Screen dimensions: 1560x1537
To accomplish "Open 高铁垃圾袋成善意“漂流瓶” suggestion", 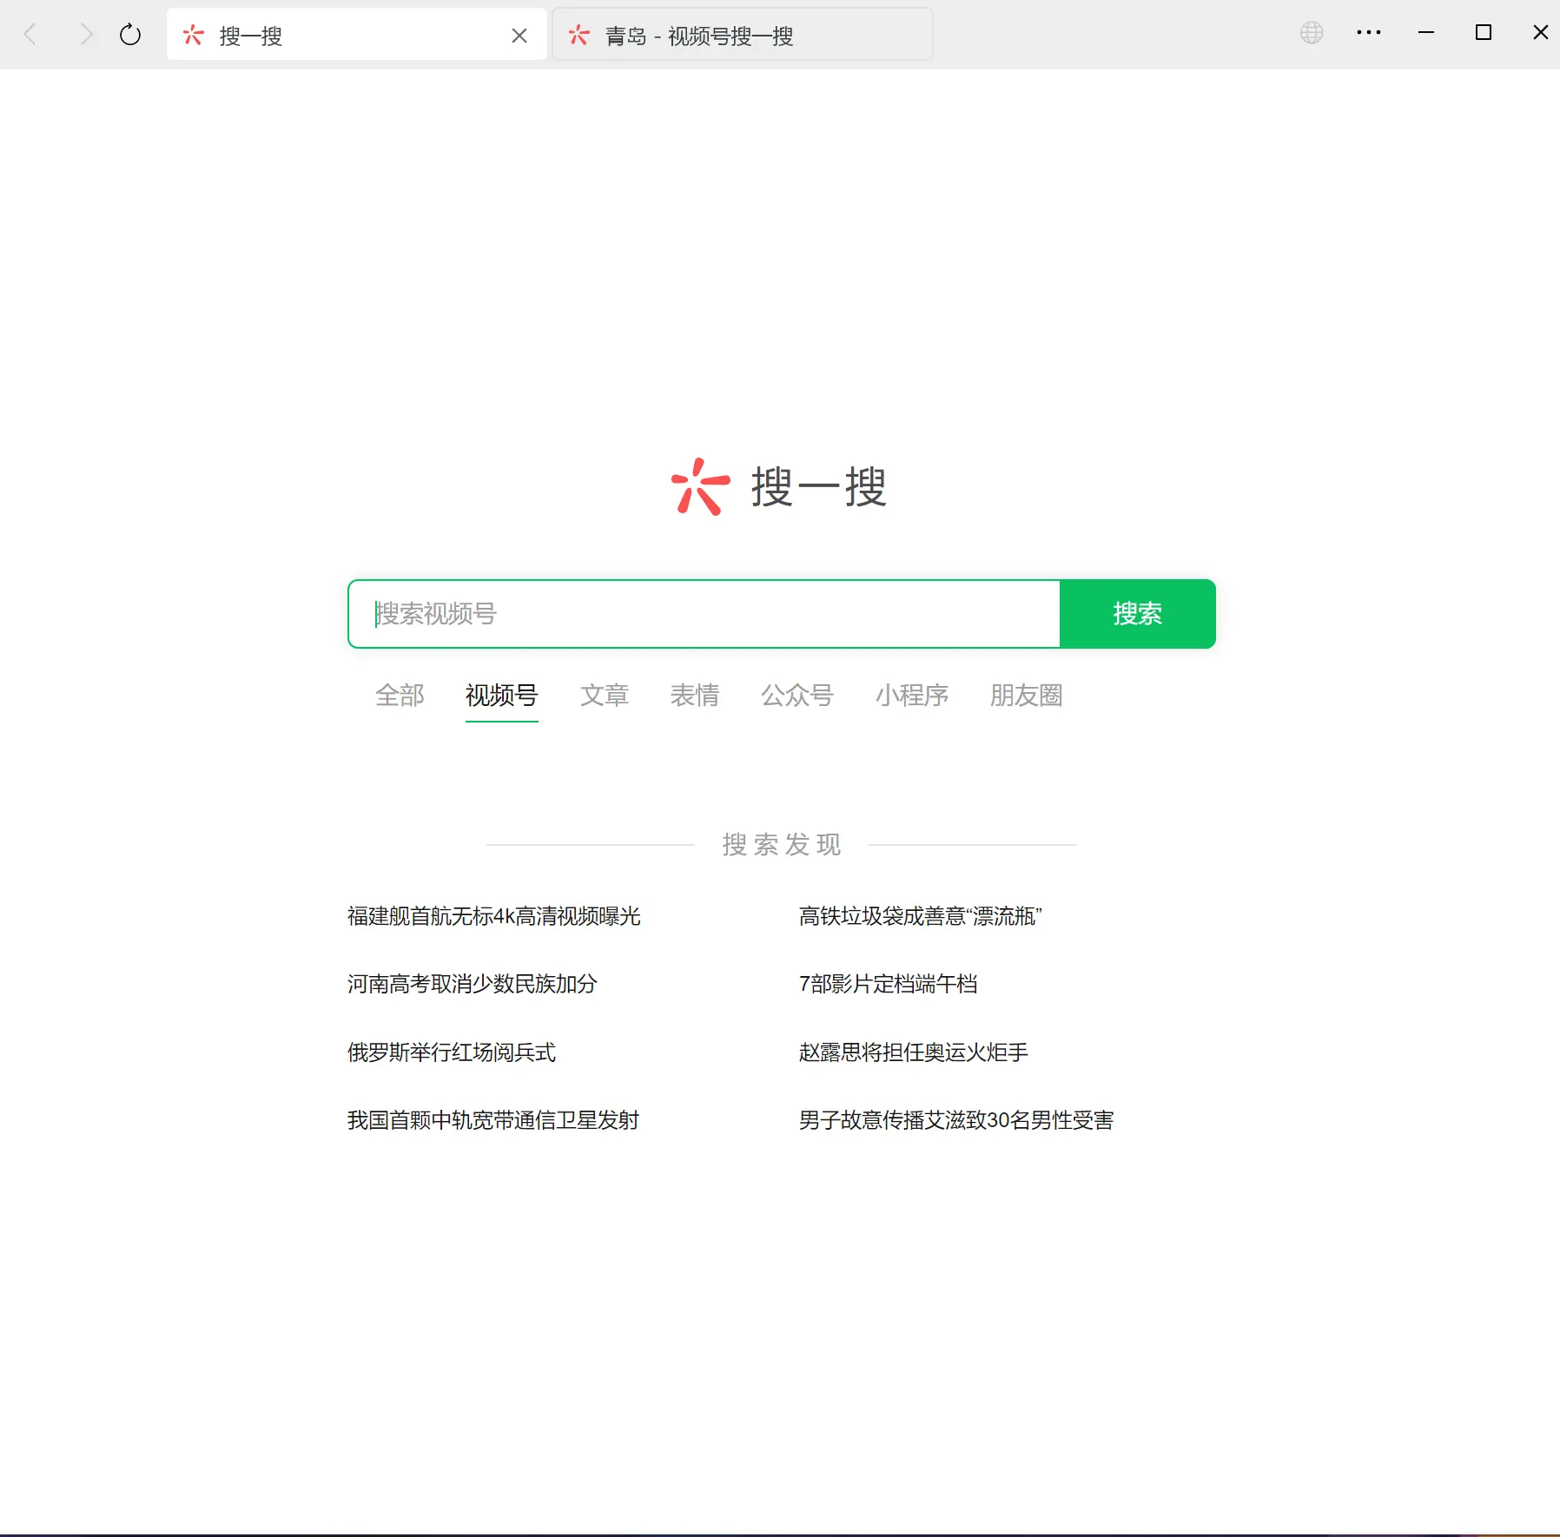I will [x=920, y=916].
